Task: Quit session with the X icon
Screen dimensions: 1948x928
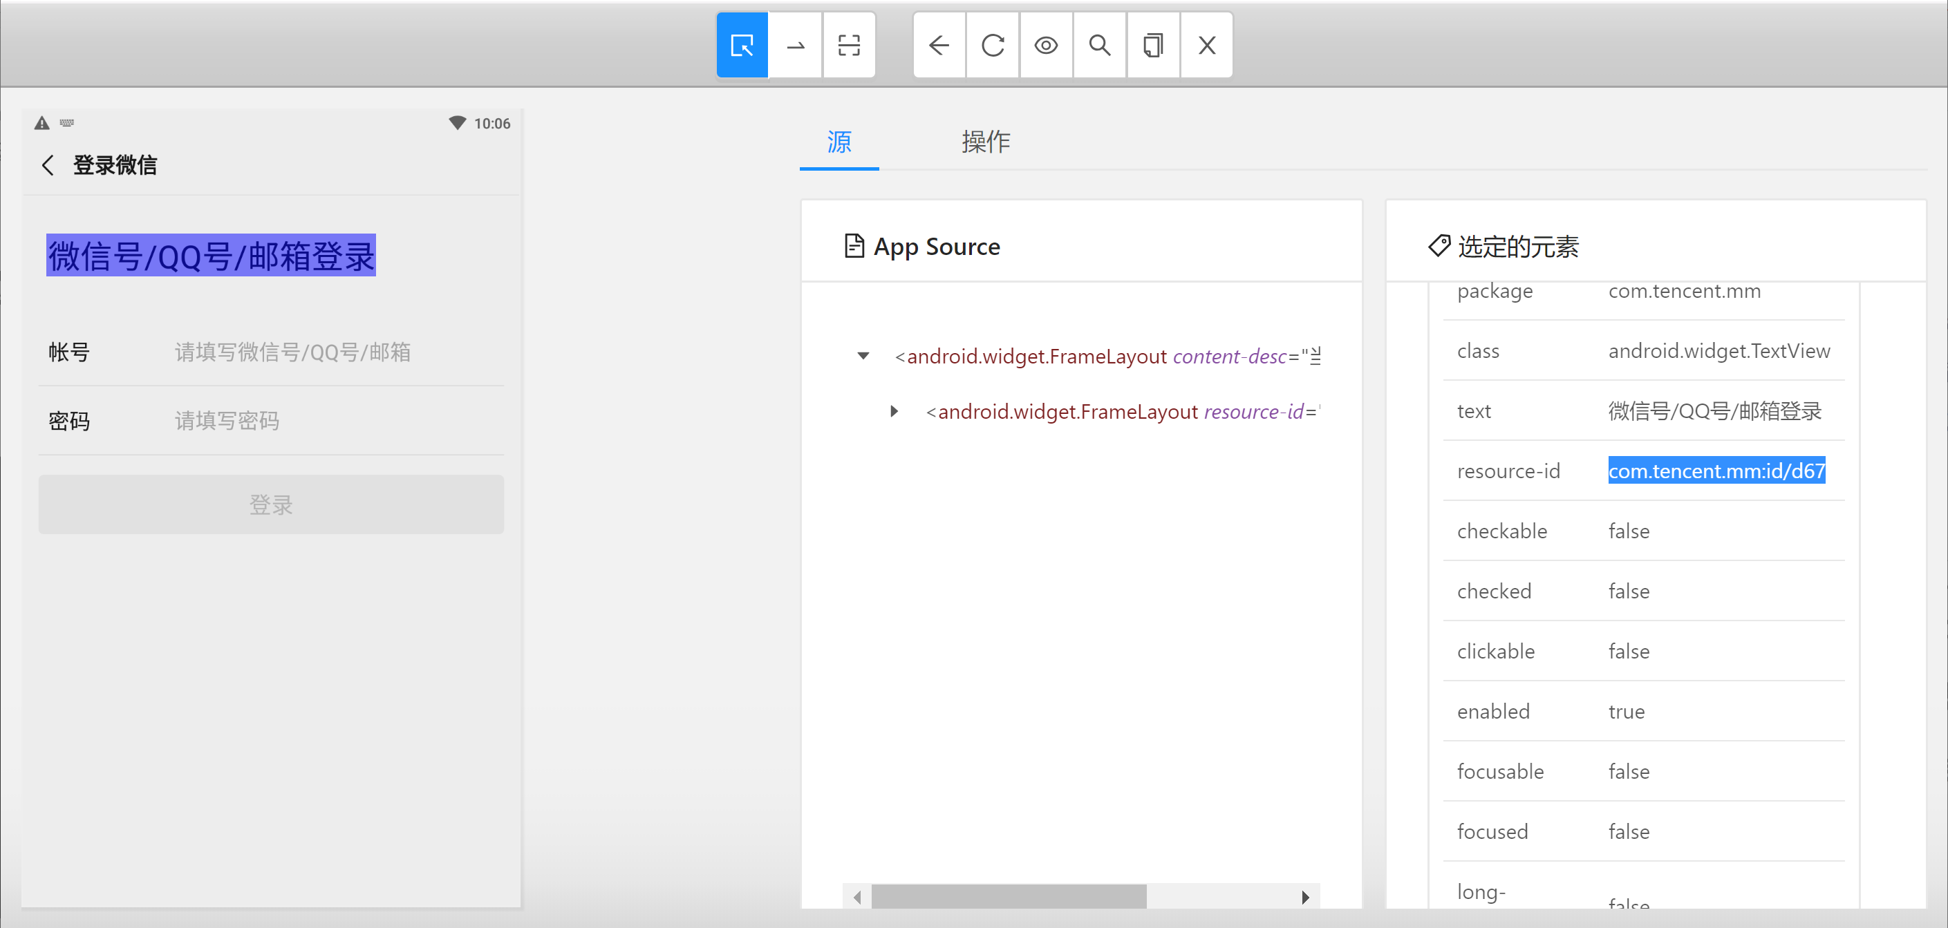Action: click(1207, 46)
